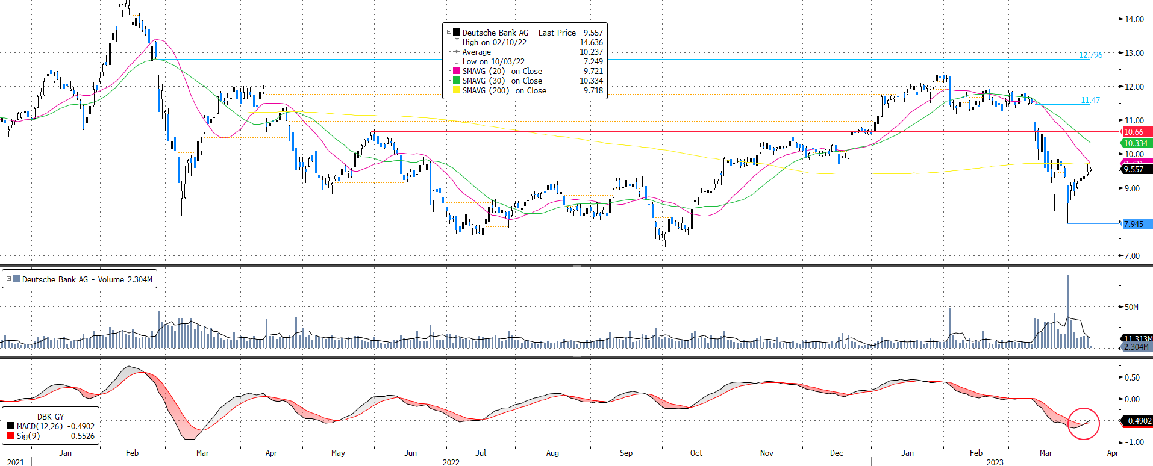This screenshot has height=466, width=1153.
Task: Click the Apr label at axis far right
Action: click(x=1113, y=453)
